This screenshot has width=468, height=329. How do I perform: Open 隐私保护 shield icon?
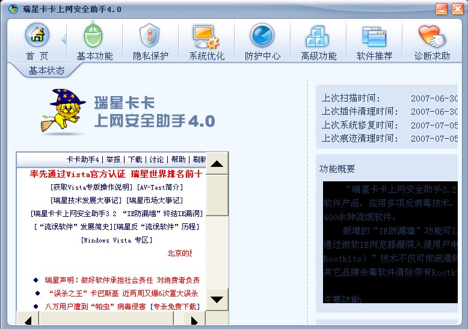click(150, 35)
